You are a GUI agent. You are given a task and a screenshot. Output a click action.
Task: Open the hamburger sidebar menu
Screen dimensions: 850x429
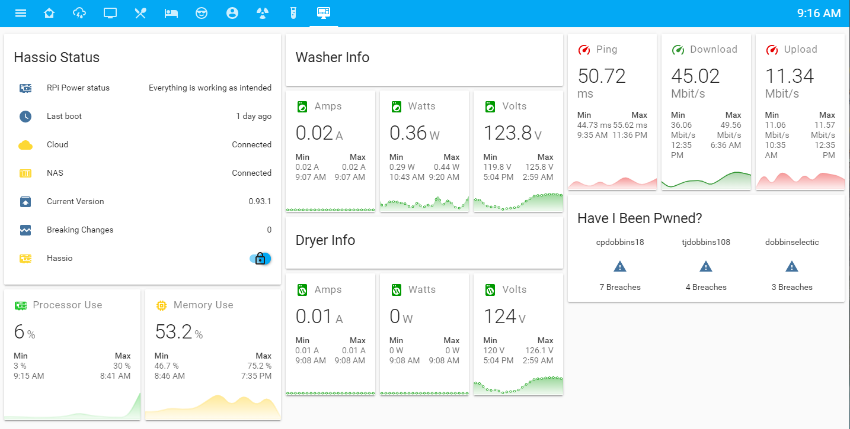[21, 13]
